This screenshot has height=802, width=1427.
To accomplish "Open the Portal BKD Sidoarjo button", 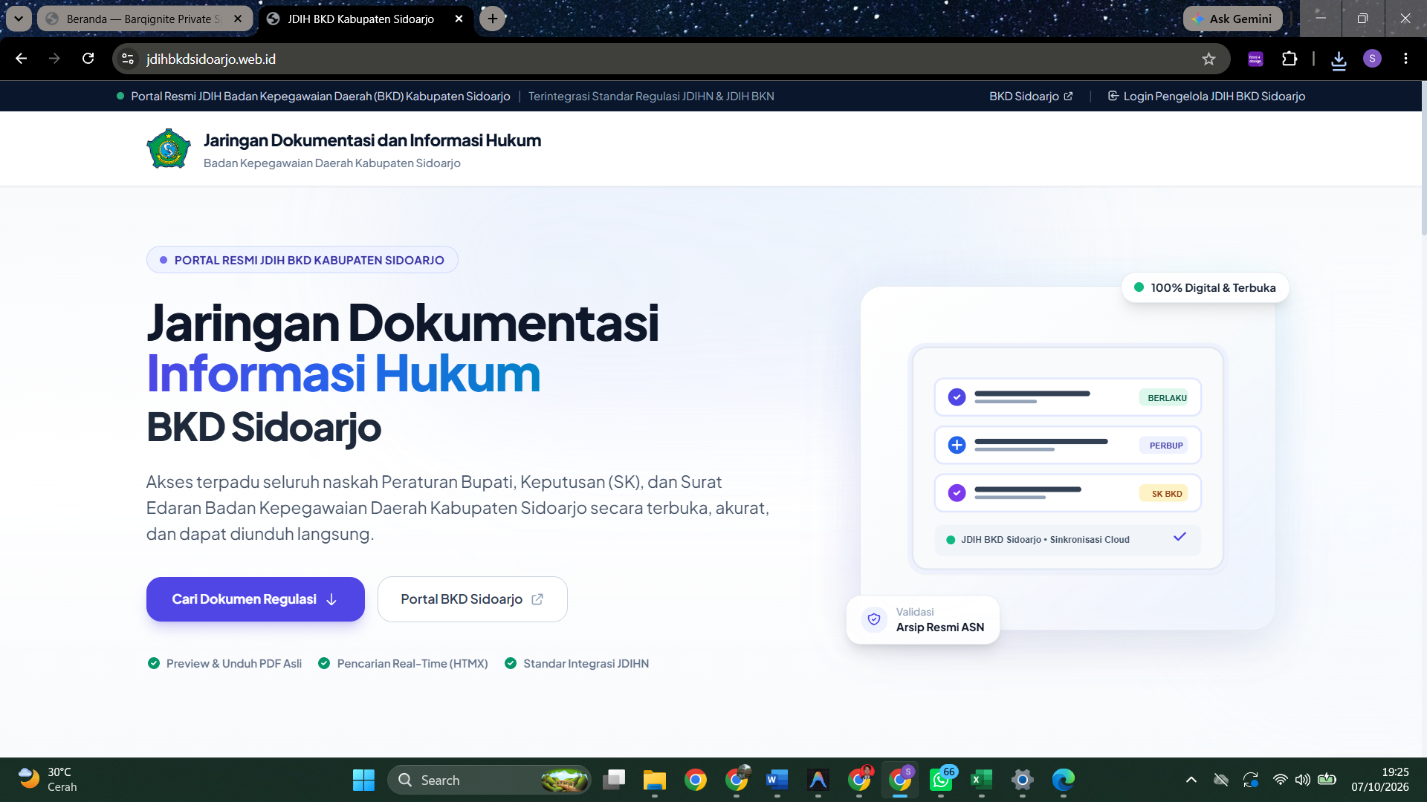I will pos(472,599).
